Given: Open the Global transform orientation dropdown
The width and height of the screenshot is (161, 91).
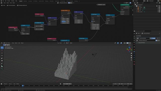Looking at the screenshot, I should click(x=61, y=43).
